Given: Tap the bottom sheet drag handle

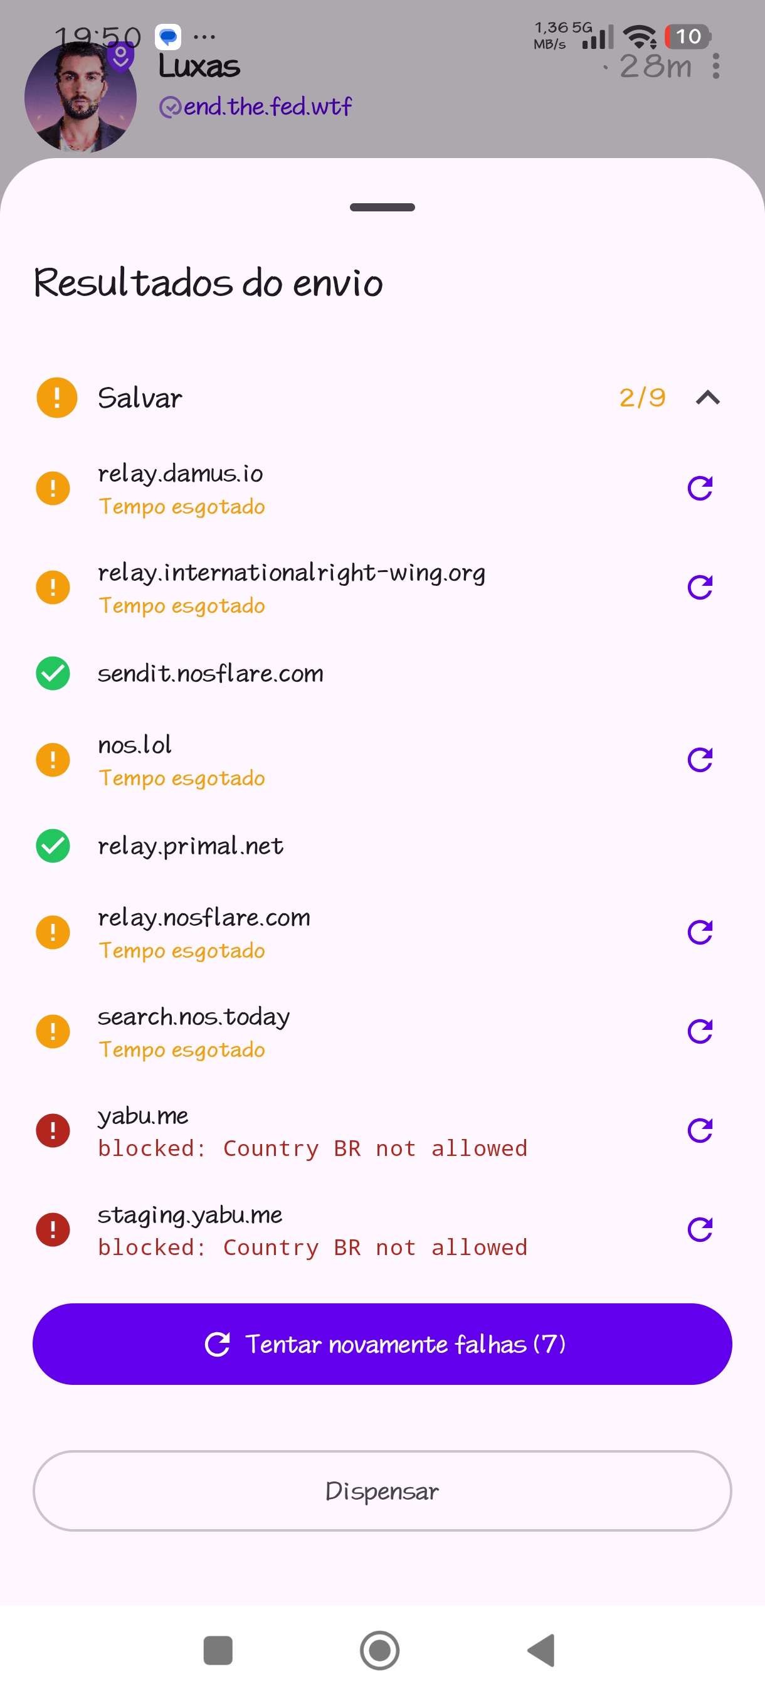Looking at the screenshot, I should [382, 208].
